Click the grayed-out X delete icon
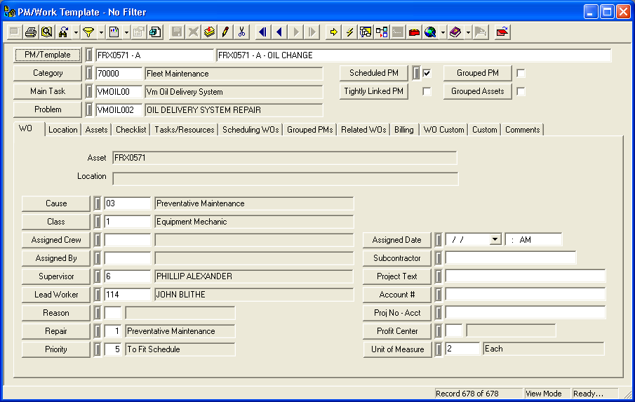635x402 pixels. point(193,32)
